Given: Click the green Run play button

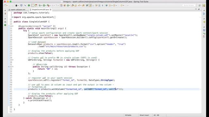Looking at the screenshot, I should coord(44,6).
